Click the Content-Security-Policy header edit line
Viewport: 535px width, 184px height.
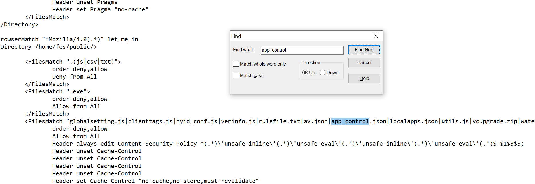click(287, 144)
